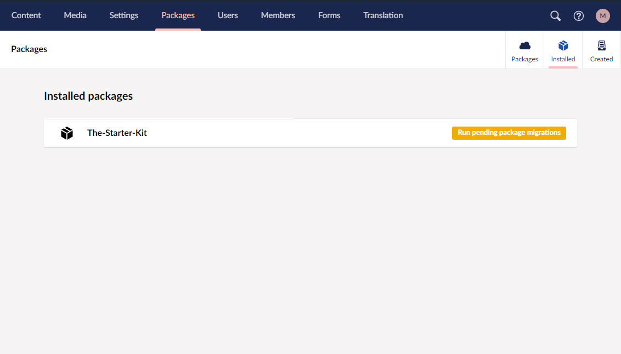Open the Users section
This screenshot has height=354, width=621.
(x=228, y=15)
